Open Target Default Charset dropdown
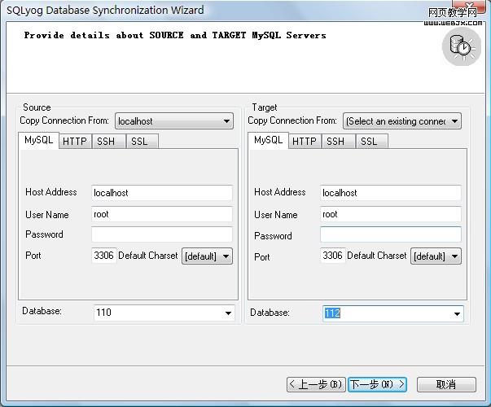The width and height of the screenshot is (491, 407). click(x=436, y=256)
